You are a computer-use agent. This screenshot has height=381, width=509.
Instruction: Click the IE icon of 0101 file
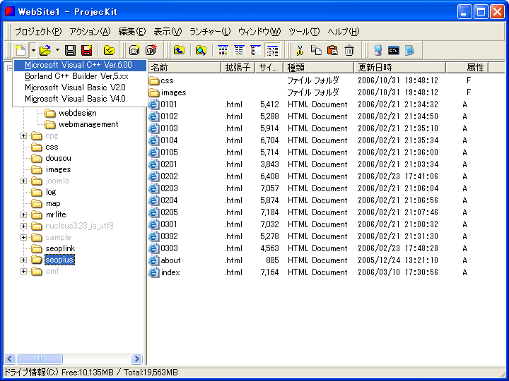(153, 104)
